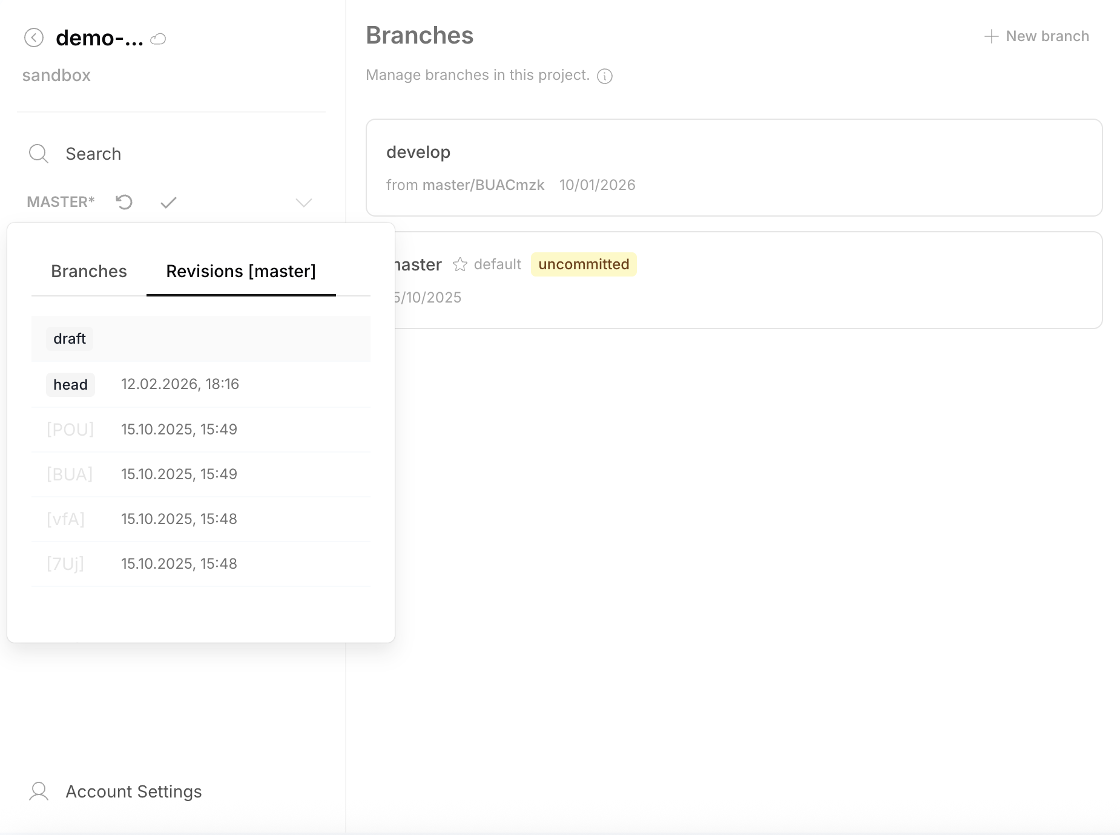The width and height of the screenshot is (1120, 835).
Task: Open search with the magnifier icon
Action: 39,154
